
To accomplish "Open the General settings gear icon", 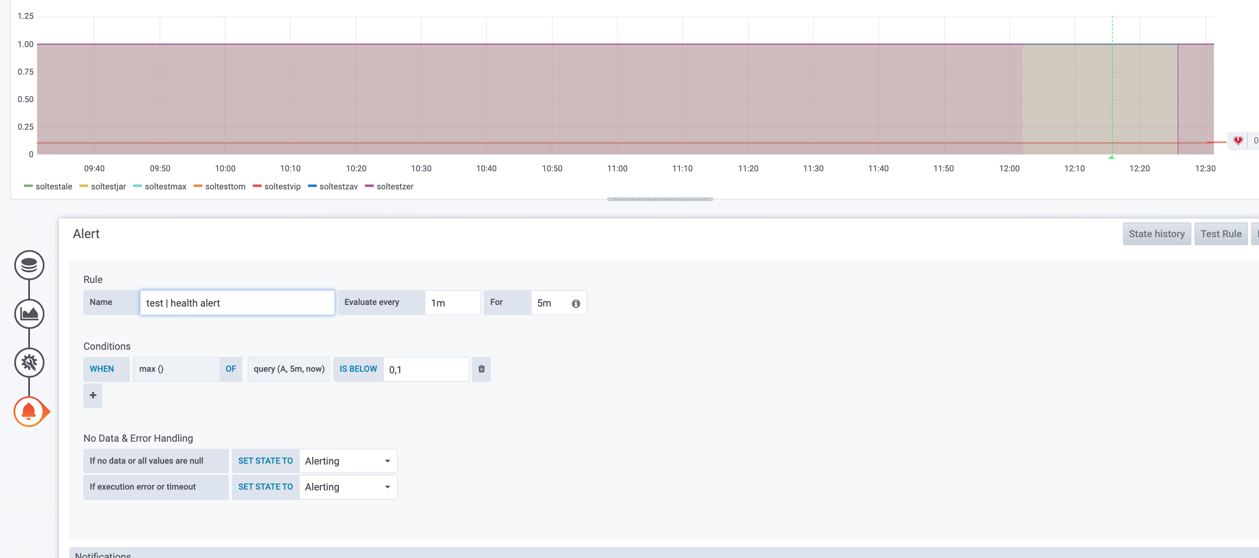I will [x=29, y=363].
